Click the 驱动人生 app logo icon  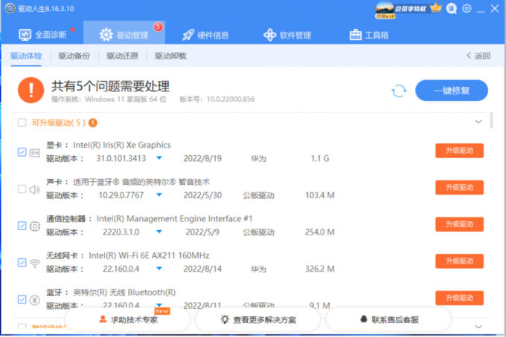click(10, 8)
